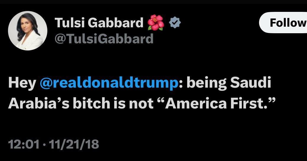The width and height of the screenshot is (307, 161).
Task: Click the hibiscus flower emoji
Action: [x=156, y=23]
